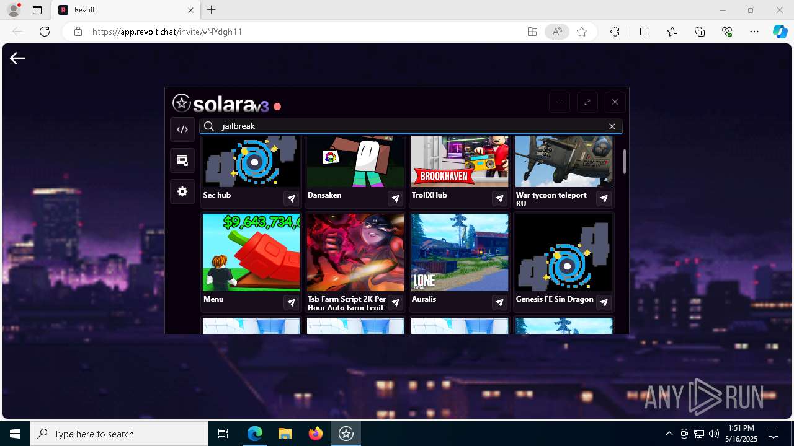Open Edge tab actions menu
This screenshot has width=794, height=446.
click(x=37, y=10)
